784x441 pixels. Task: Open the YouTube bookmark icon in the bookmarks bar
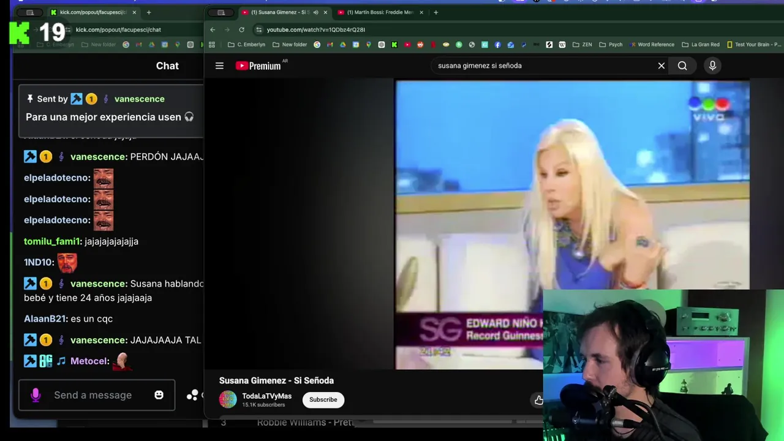click(x=407, y=44)
